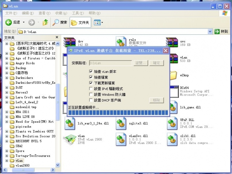Open the 查看(V) menu
The height and width of the screenshot is (174, 232).
tap(44, 13)
